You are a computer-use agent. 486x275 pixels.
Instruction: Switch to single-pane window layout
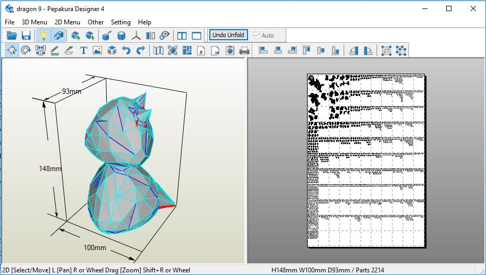click(197, 36)
